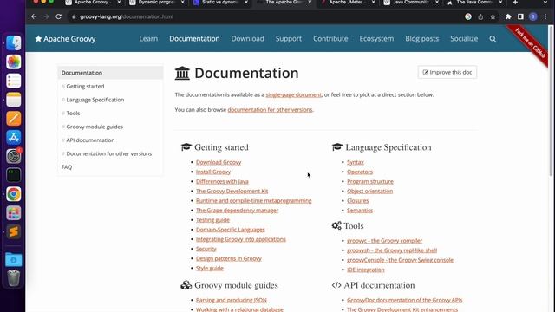Viewport: 555px width, 312px height.
Task: Open Sublime Text from the dock
Action: (14, 231)
